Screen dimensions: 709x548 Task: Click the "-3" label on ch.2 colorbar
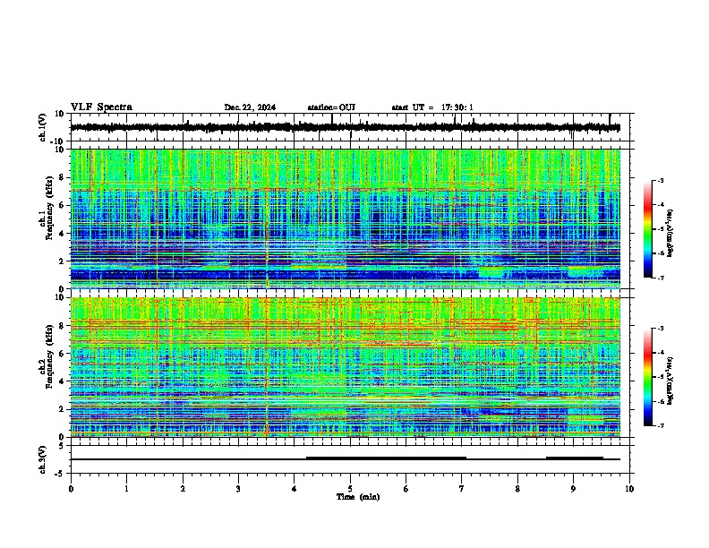(661, 329)
